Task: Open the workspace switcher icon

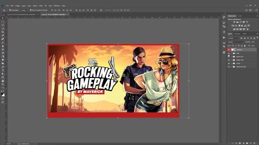Action: [x=251, y=10]
